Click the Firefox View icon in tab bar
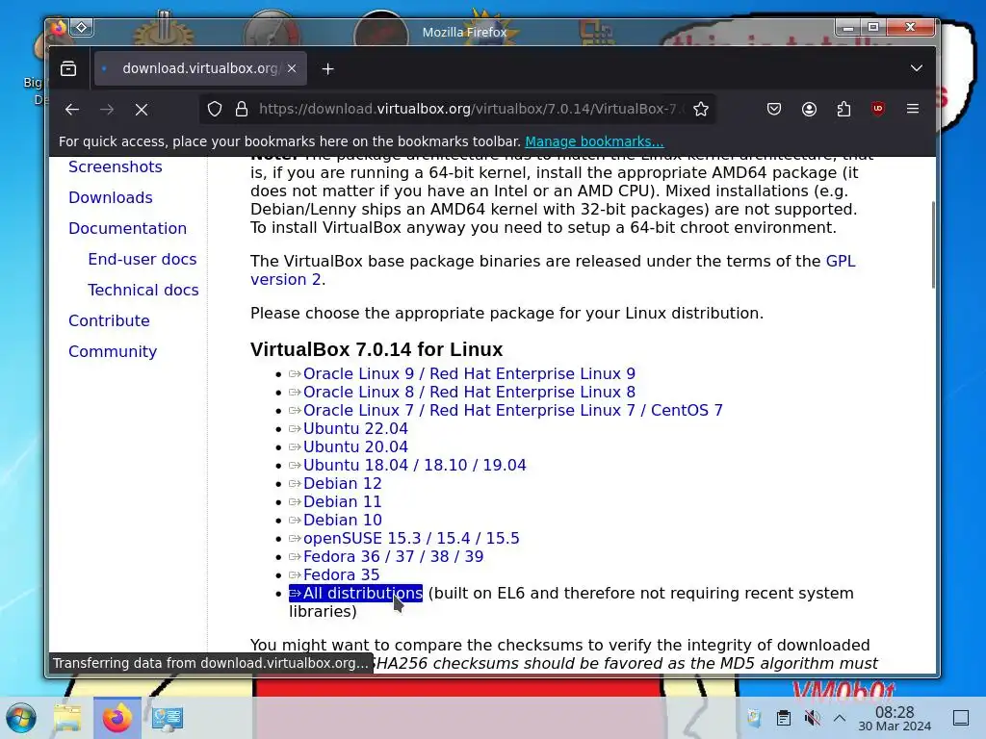The image size is (986, 739). 68,68
